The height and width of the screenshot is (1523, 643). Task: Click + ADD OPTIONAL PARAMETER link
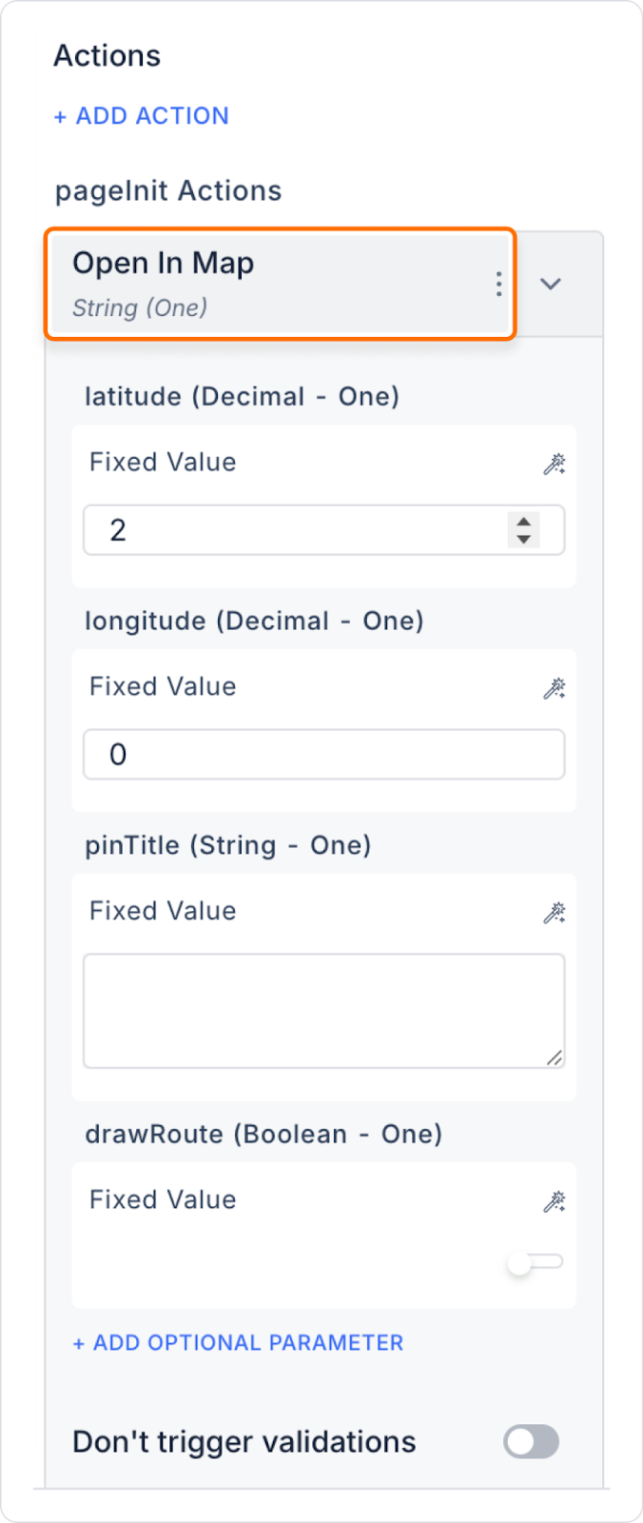[x=239, y=1342]
